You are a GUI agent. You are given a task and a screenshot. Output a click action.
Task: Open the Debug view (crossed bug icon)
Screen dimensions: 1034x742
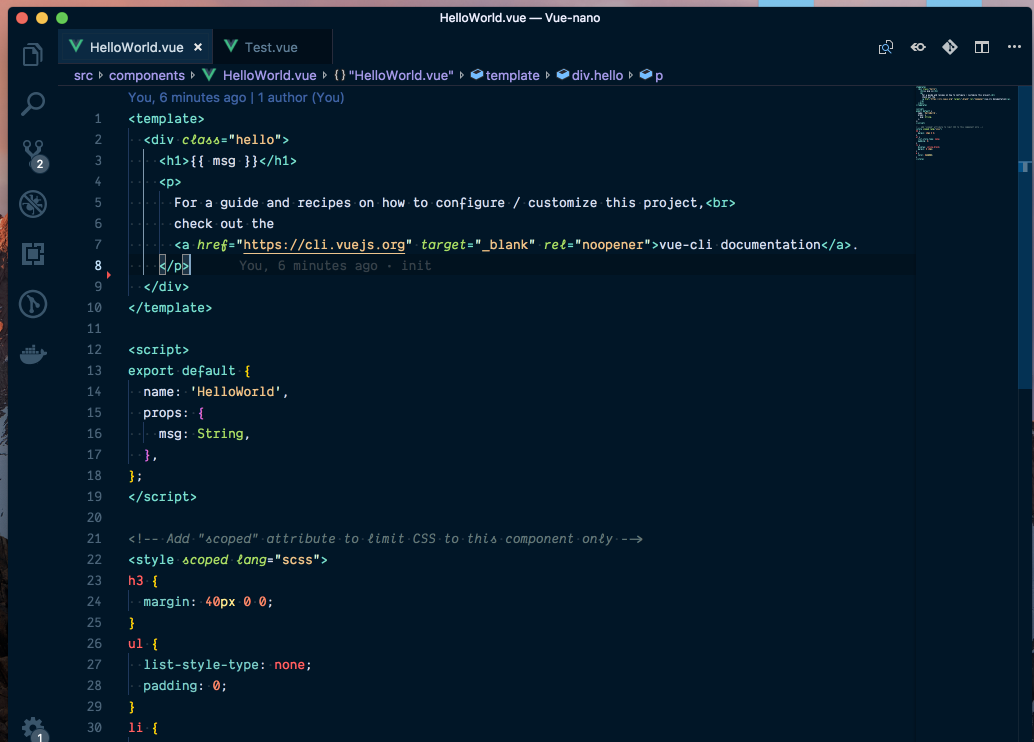pos(33,204)
